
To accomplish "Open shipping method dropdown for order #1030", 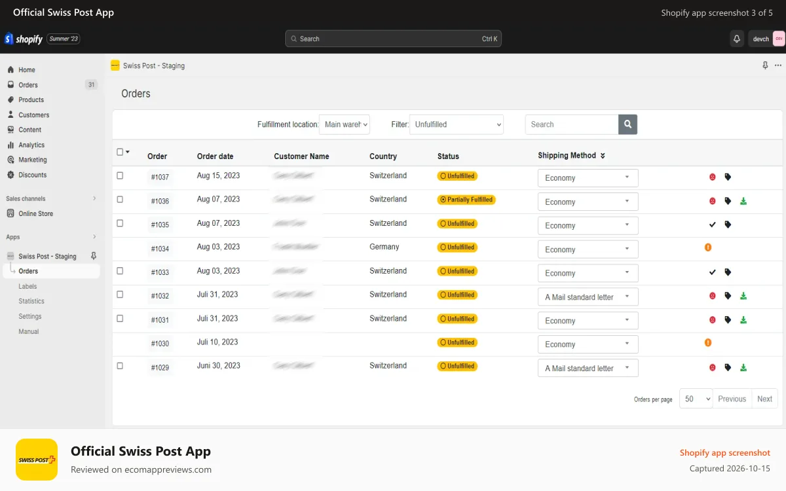I will (x=588, y=344).
